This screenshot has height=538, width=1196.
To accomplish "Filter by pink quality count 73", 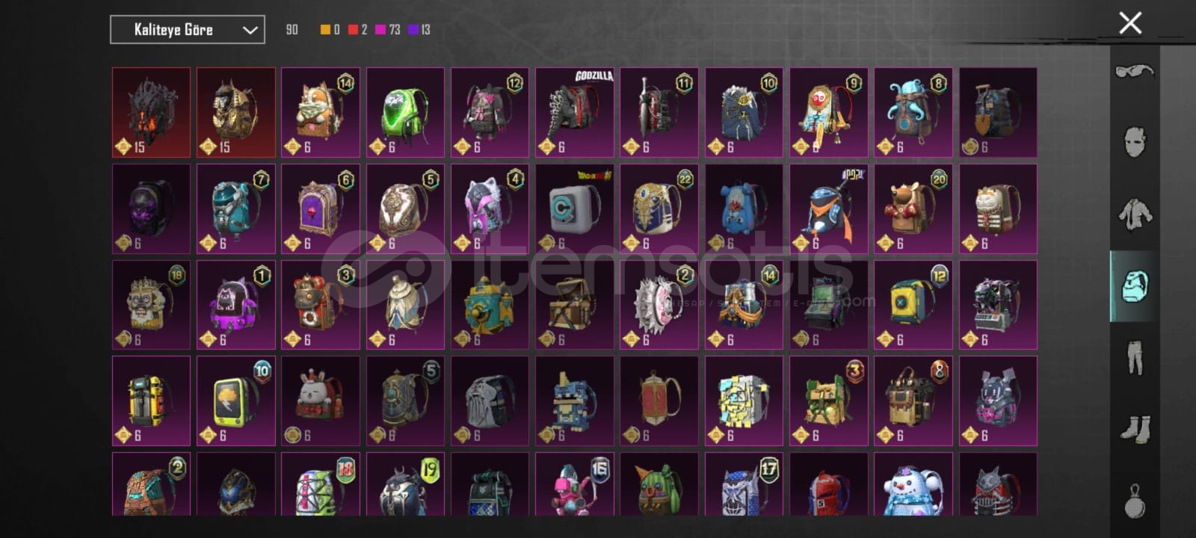I will [x=387, y=30].
